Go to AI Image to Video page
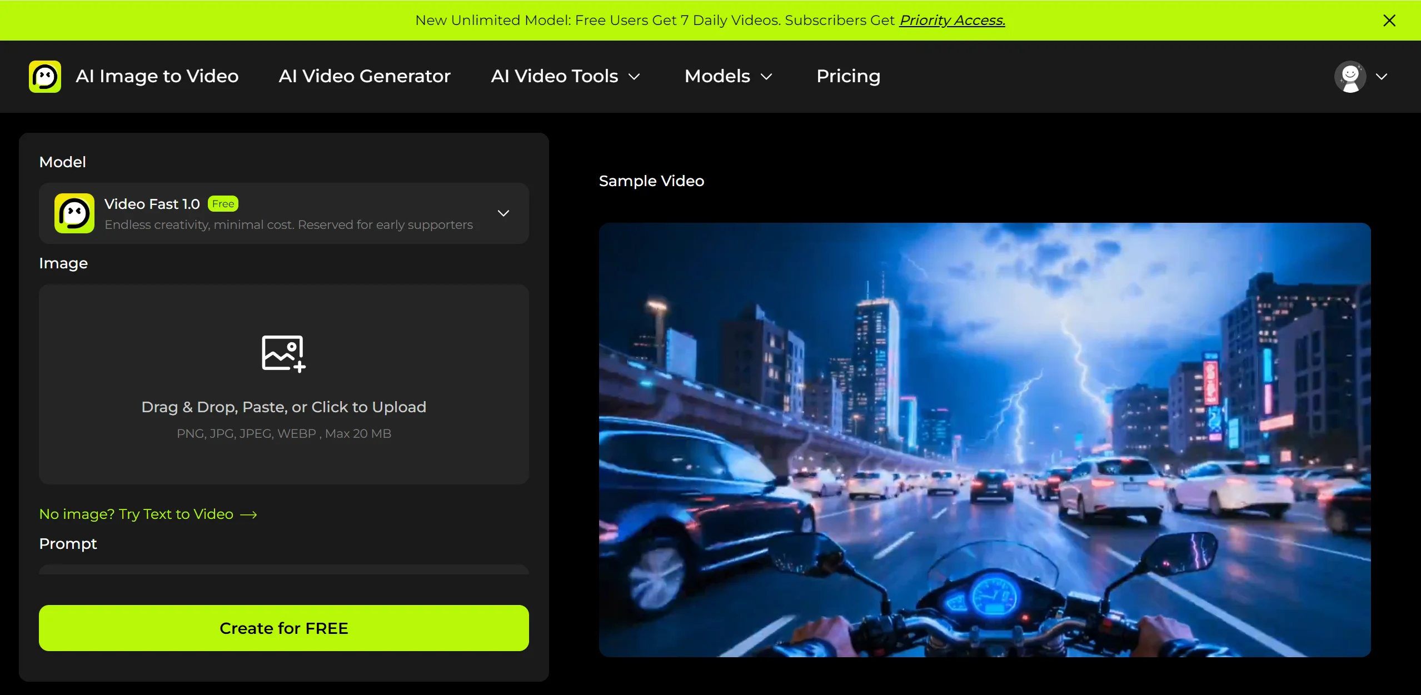The width and height of the screenshot is (1421, 695). point(157,76)
